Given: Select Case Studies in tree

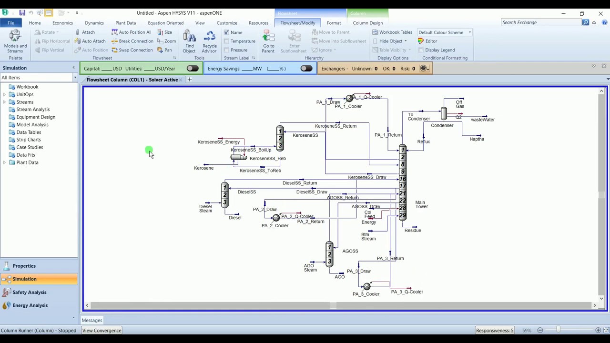Looking at the screenshot, I should pos(30,147).
